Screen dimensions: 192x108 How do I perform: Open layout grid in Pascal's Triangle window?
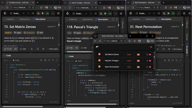121,14
